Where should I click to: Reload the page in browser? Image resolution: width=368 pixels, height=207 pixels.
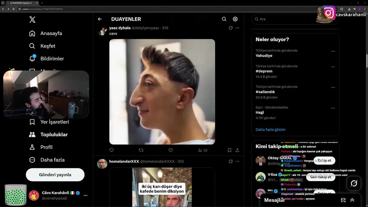[14, 9]
